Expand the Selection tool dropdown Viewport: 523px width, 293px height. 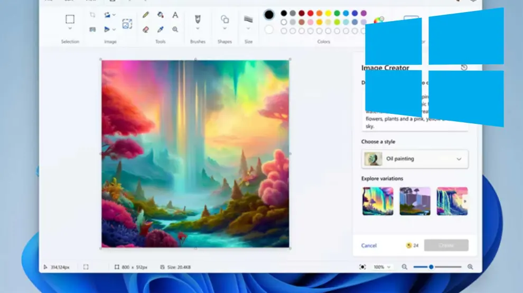(70, 29)
